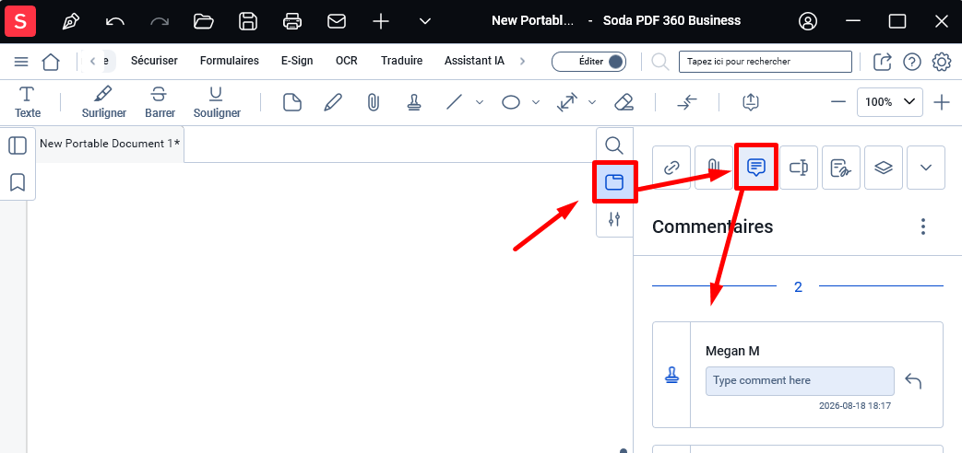Select the pen signature icon in title bar
The image size is (962, 453).
point(71,21)
